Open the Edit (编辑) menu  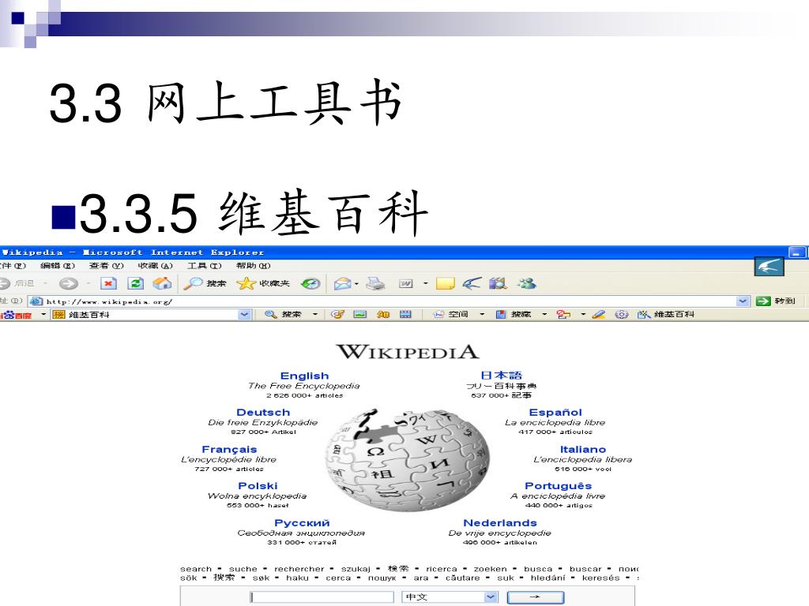pyautogui.click(x=58, y=266)
